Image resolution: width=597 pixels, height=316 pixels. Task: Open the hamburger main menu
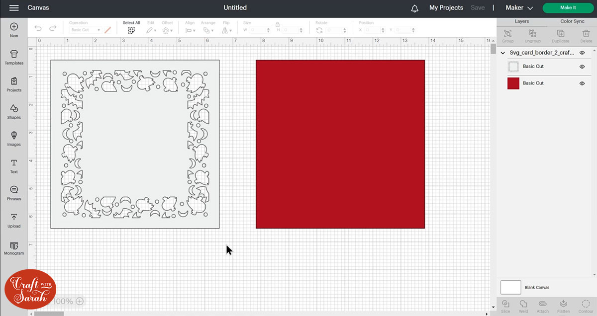click(x=14, y=8)
